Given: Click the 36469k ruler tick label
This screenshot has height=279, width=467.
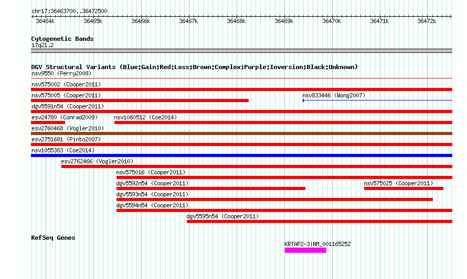Looking at the screenshot, I should [x=284, y=21].
